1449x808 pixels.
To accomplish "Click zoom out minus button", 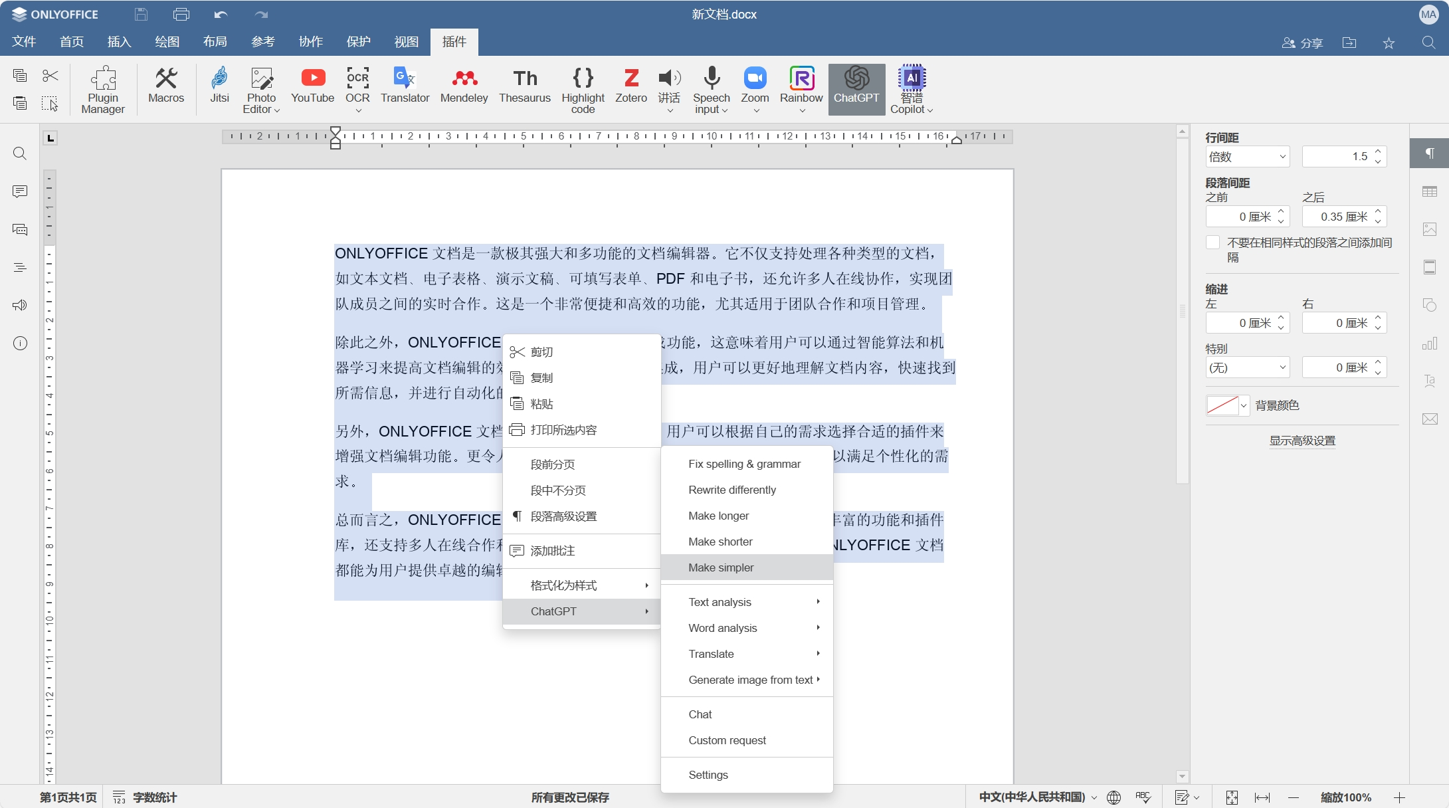I will 1294,797.
